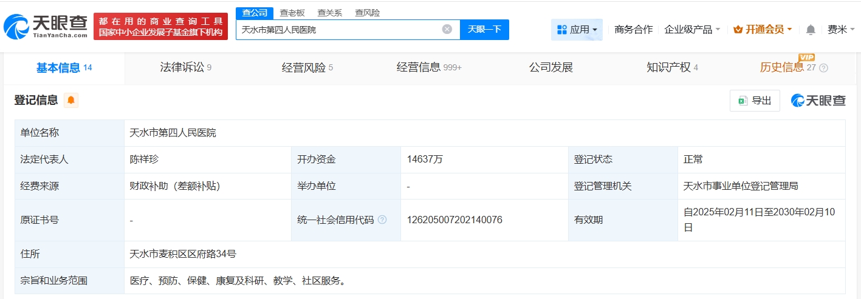Click the 登记信息 section heading
Image resolution: width=861 pixels, height=299 pixels.
pyautogui.click(x=36, y=101)
